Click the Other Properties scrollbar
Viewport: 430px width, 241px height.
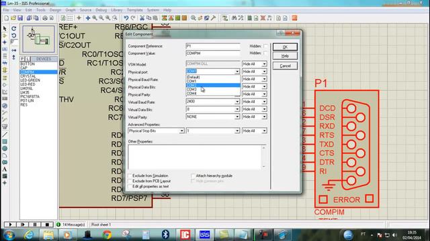click(263, 157)
